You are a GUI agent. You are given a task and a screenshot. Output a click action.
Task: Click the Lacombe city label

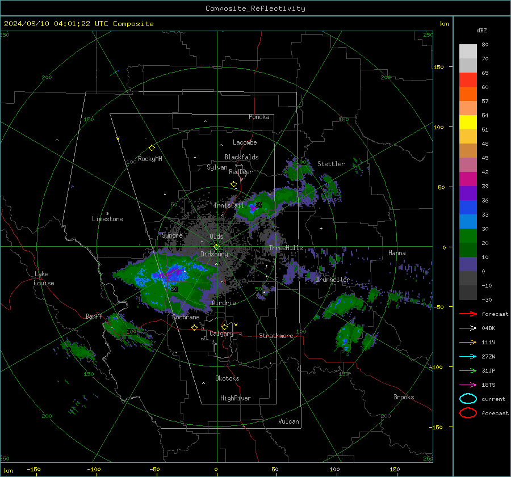pyautogui.click(x=245, y=142)
